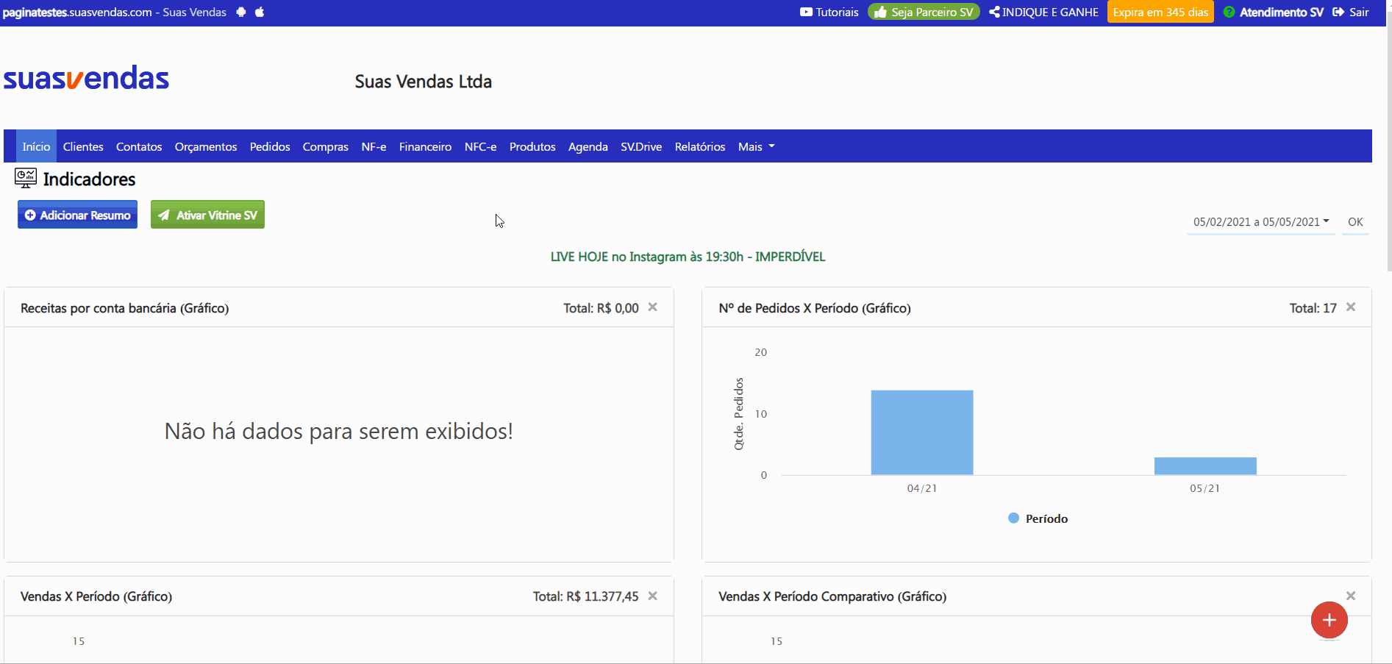Click the suasvendas logo
The height and width of the screenshot is (664, 1392).
point(86,77)
